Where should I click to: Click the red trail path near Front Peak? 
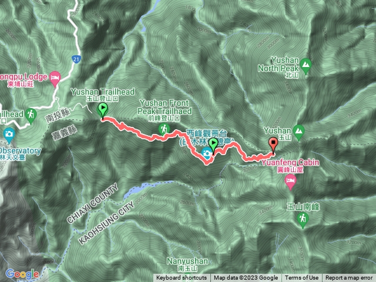click(x=153, y=137)
